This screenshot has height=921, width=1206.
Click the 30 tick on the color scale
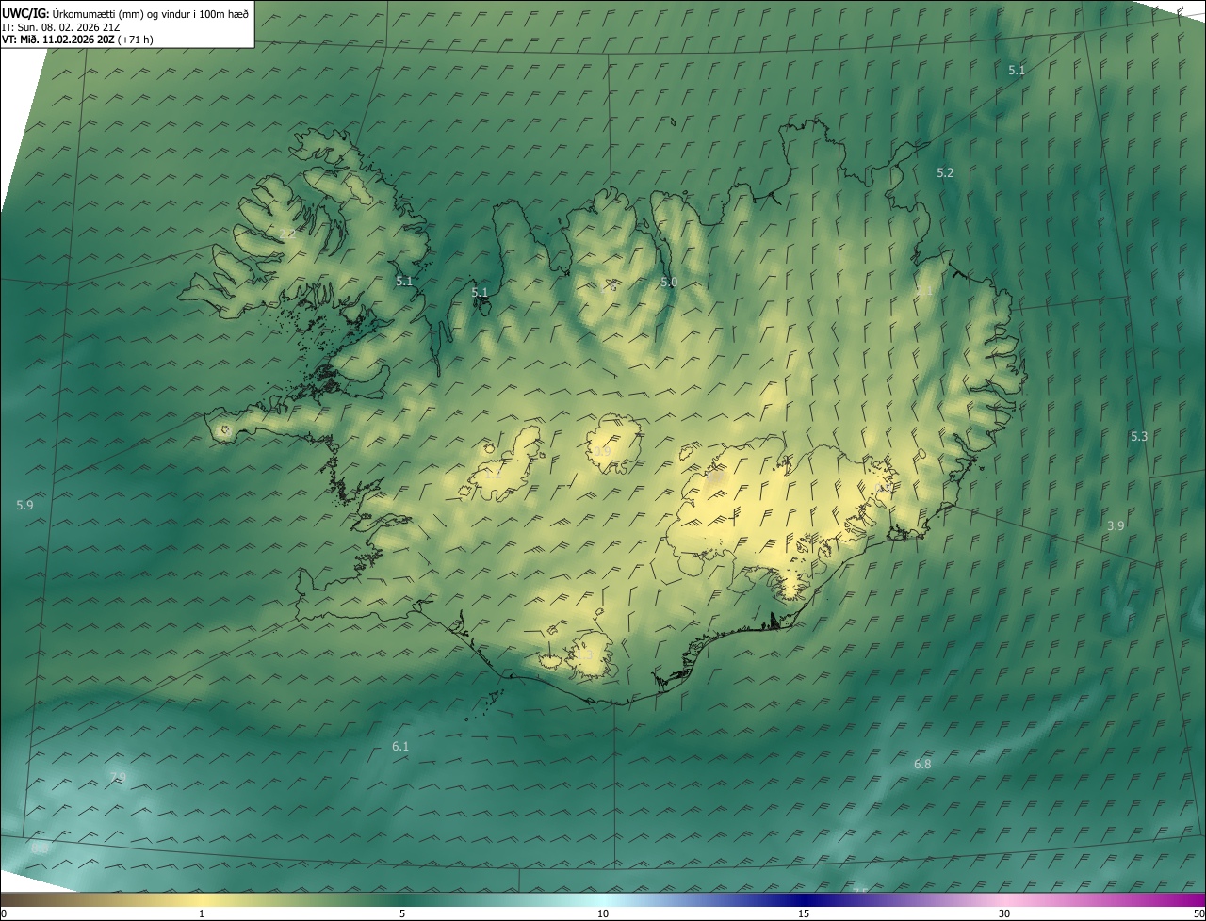[x=1004, y=914]
